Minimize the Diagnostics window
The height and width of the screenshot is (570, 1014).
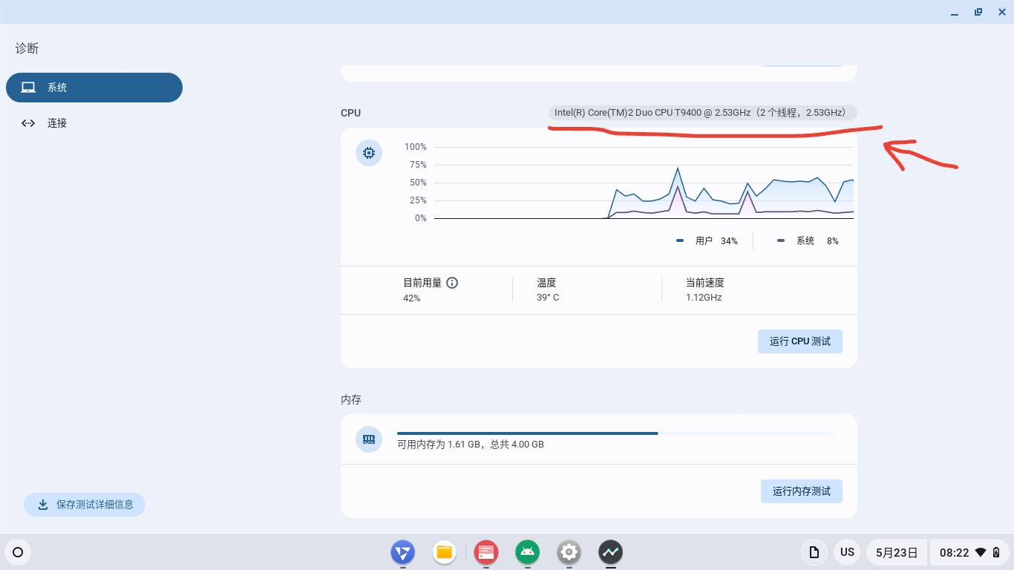955,12
